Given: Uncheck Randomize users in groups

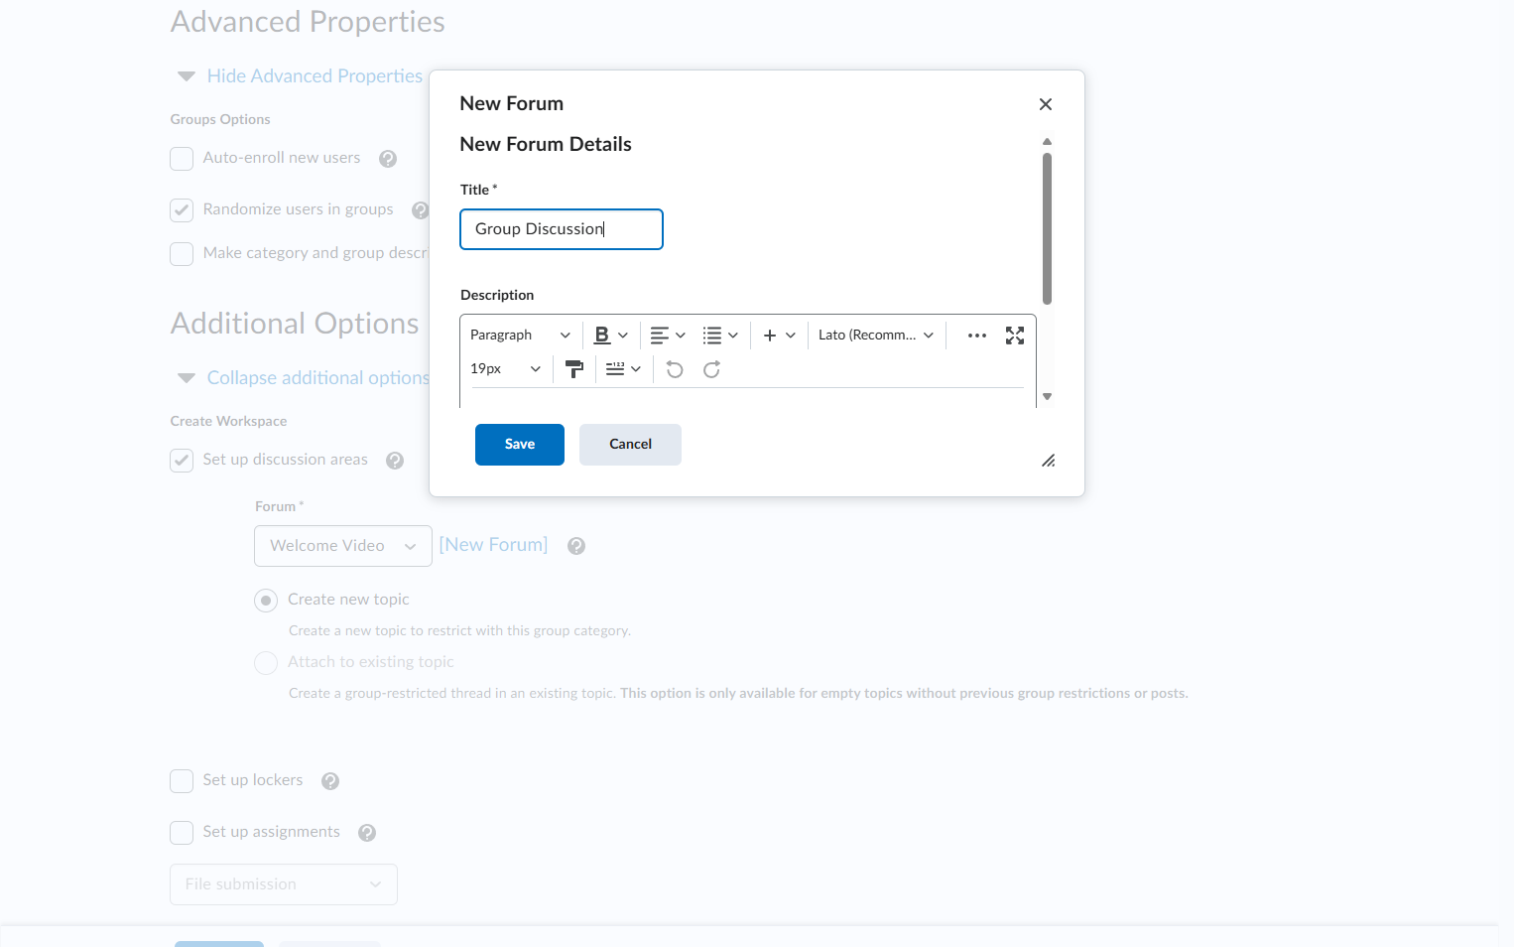Looking at the screenshot, I should pyautogui.click(x=182, y=210).
